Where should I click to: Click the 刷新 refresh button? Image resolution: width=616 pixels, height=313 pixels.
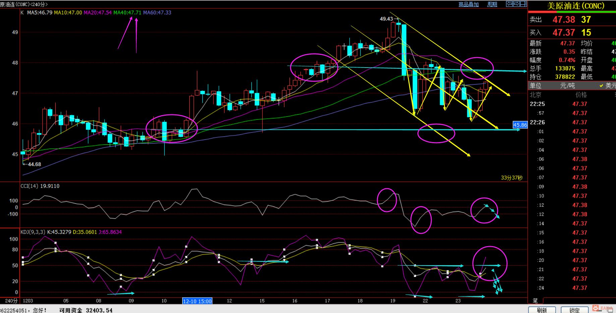pos(542,310)
